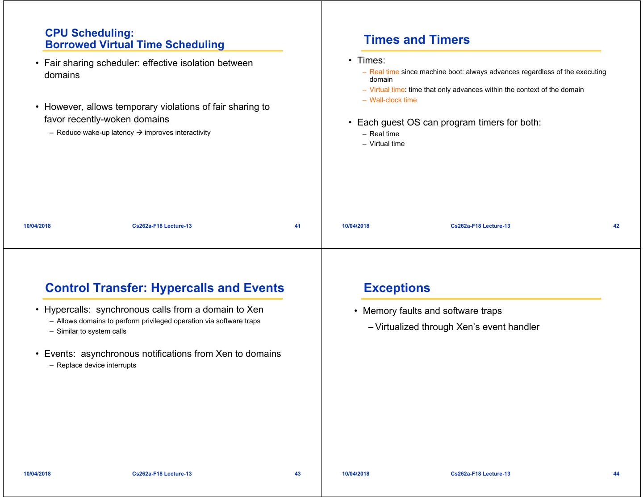The height and width of the screenshot is (497, 643).
Task: Click the orange 'Wall-clock time' item
Action: coord(393,100)
